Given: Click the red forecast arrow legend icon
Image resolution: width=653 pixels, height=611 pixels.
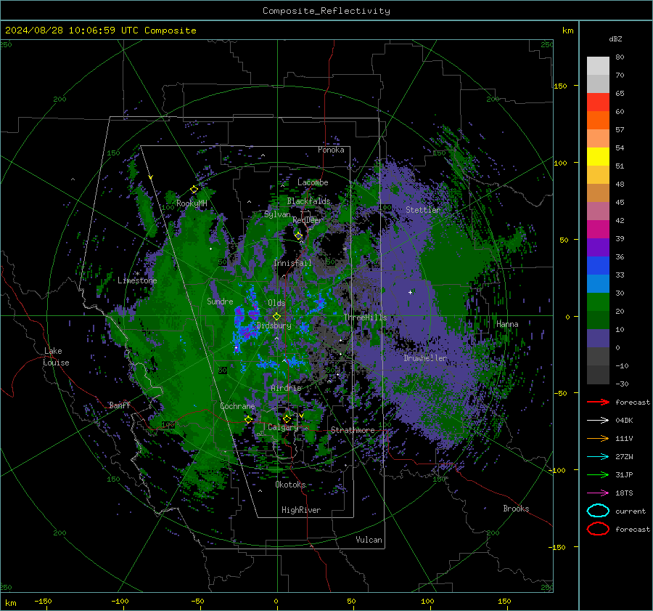Looking at the screenshot, I should pyautogui.click(x=598, y=402).
